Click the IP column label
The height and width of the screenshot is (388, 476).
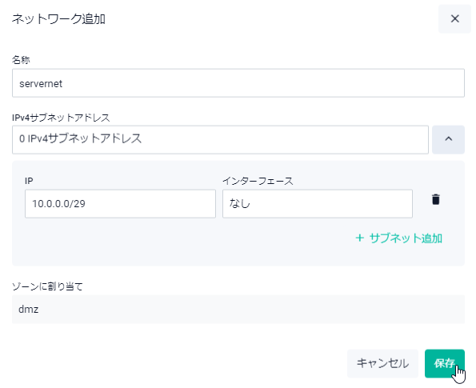pos(29,181)
